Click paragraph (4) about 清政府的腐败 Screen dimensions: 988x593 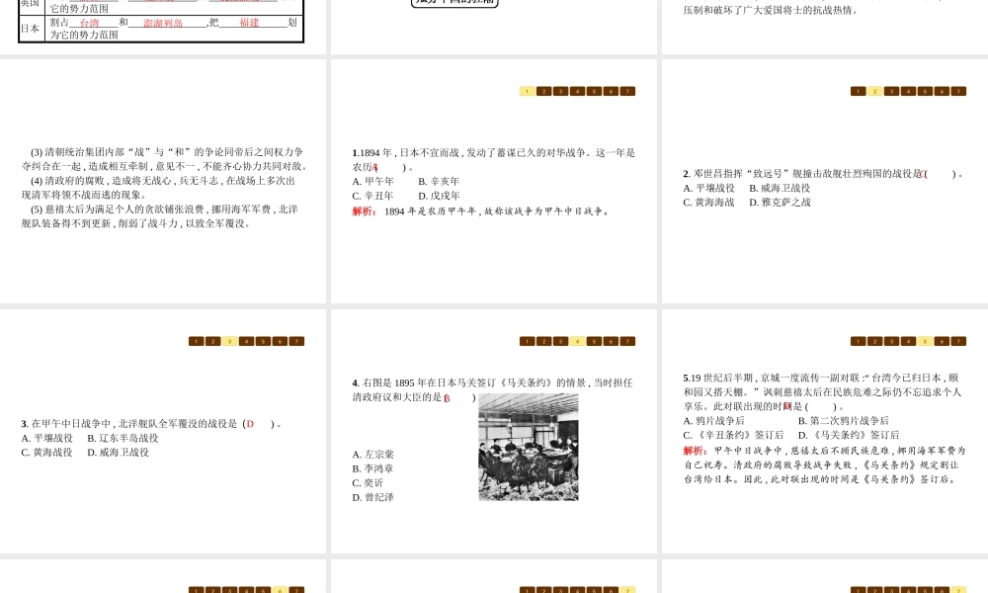(x=158, y=188)
